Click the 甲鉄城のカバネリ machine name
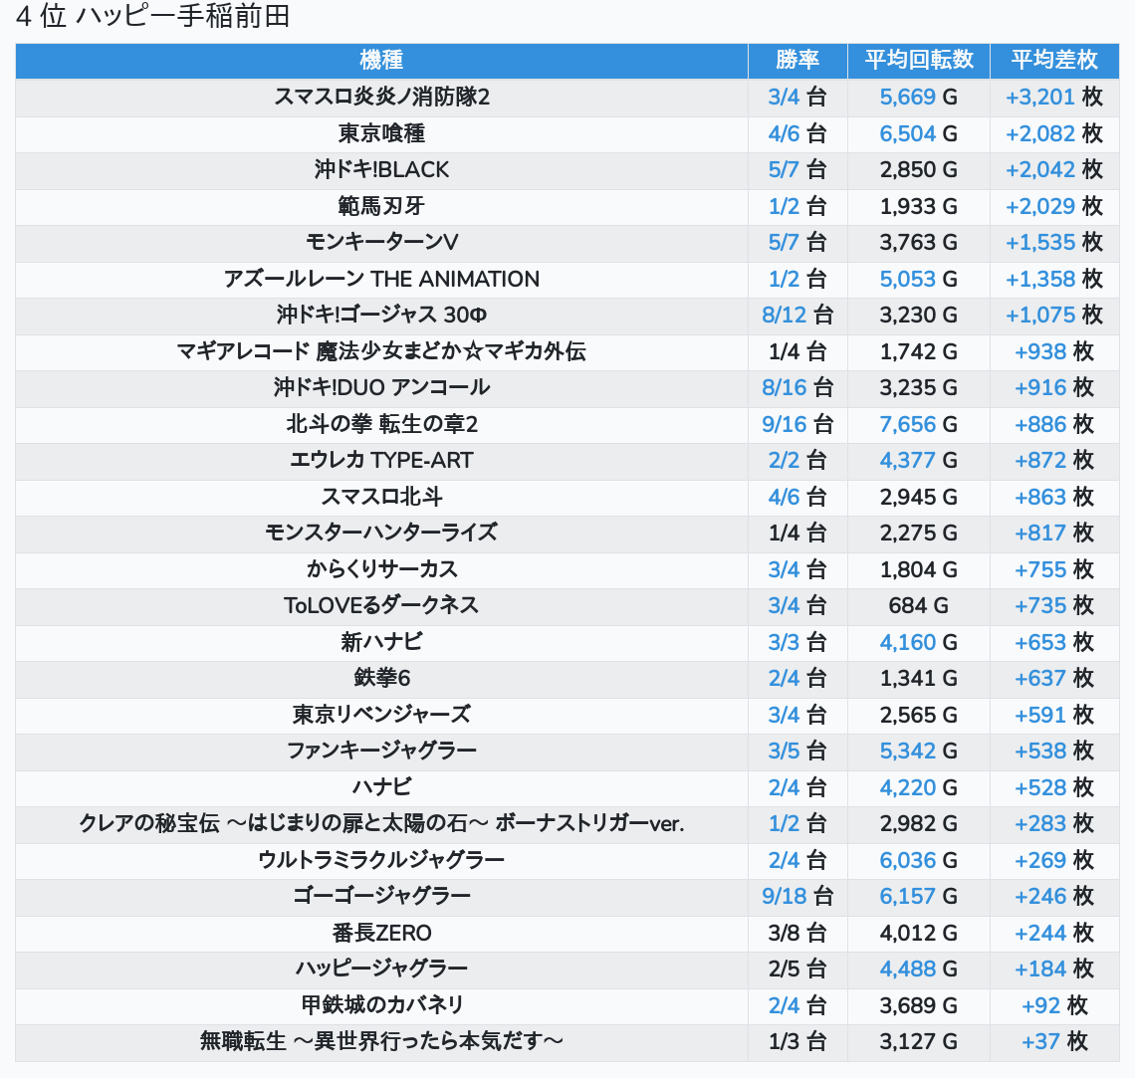The image size is (1135, 1078). (381, 1005)
